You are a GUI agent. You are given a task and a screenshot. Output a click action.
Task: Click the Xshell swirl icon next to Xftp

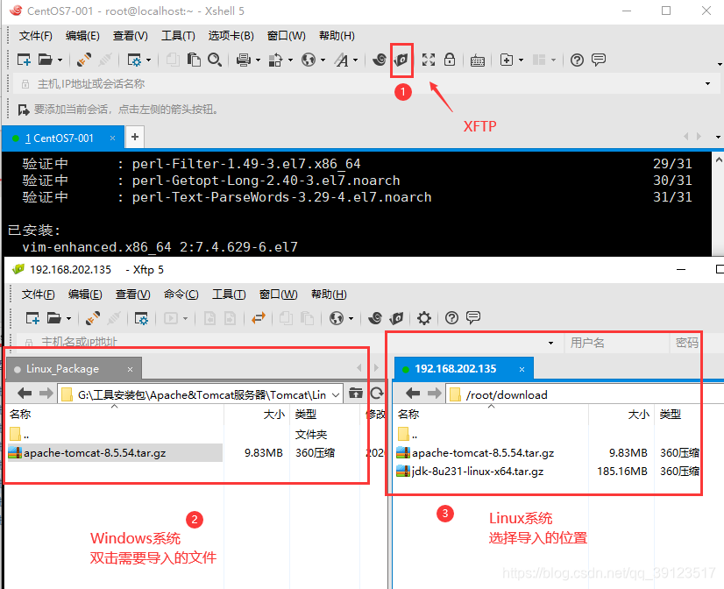[x=379, y=60]
